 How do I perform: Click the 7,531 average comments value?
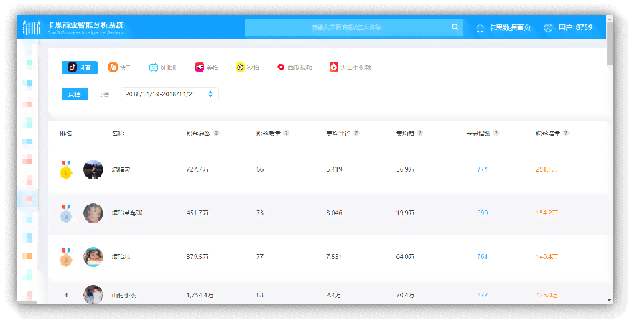334,256
